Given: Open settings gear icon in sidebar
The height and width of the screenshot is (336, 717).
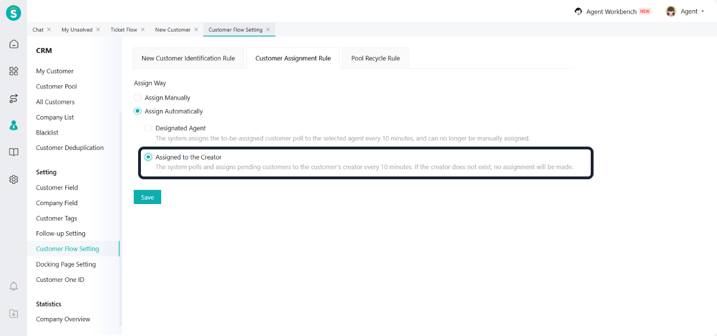Looking at the screenshot, I should 14,179.
